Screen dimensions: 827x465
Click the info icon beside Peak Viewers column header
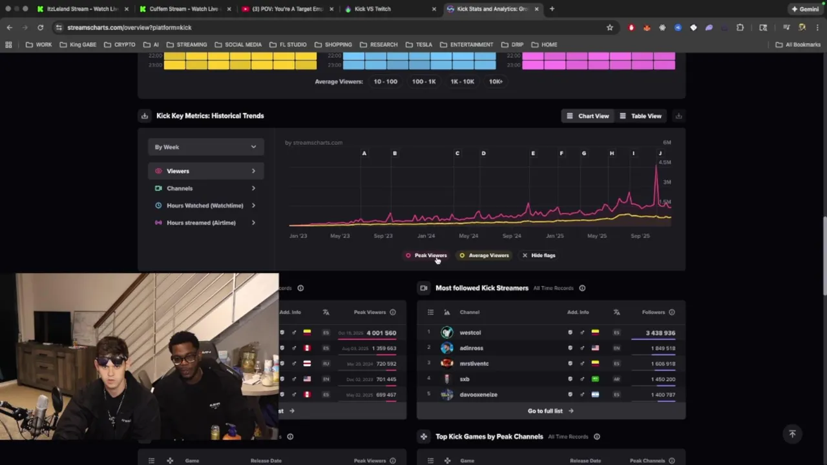(393, 313)
